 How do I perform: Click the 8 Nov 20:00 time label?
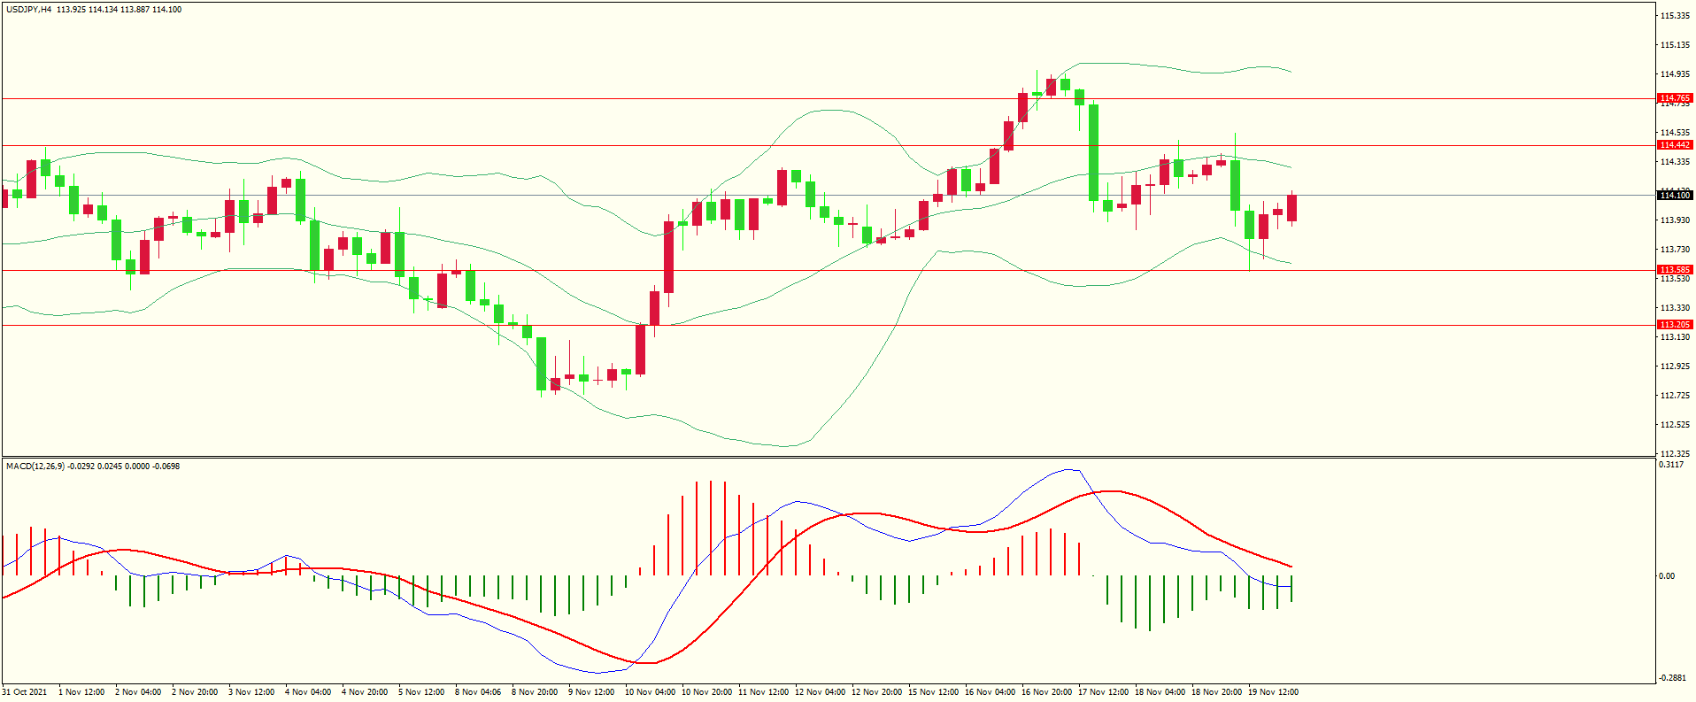pos(535,692)
